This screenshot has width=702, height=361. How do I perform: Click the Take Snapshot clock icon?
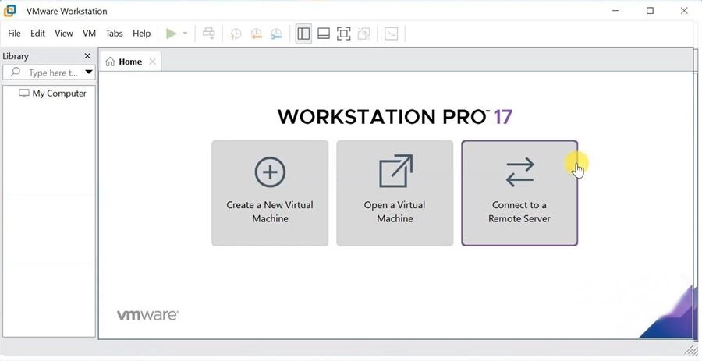coord(236,34)
